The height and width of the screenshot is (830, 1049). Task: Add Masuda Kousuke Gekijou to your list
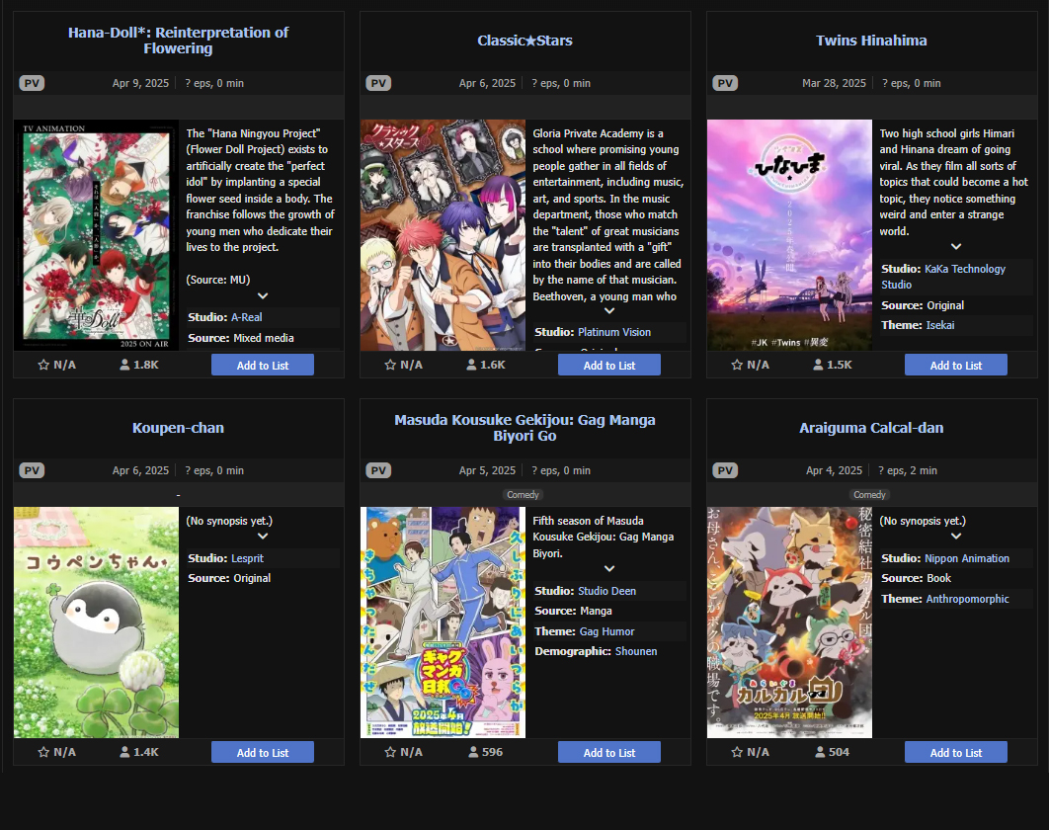click(x=608, y=752)
